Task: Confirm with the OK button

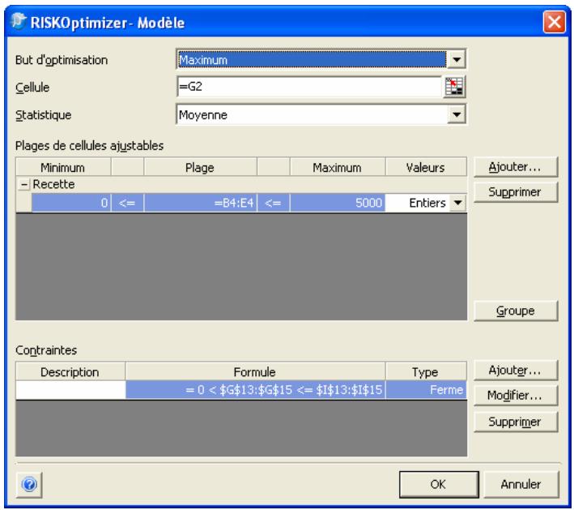Action: point(439,484)
